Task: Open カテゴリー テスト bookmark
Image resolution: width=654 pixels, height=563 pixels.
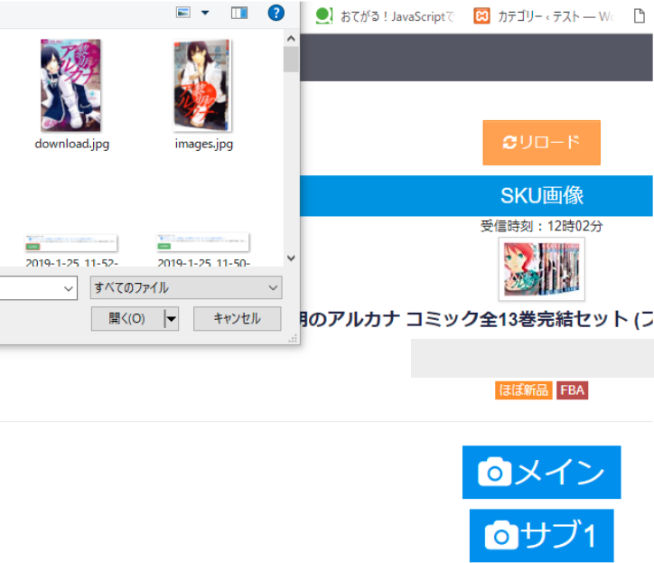Action: (x=544, y=16)
